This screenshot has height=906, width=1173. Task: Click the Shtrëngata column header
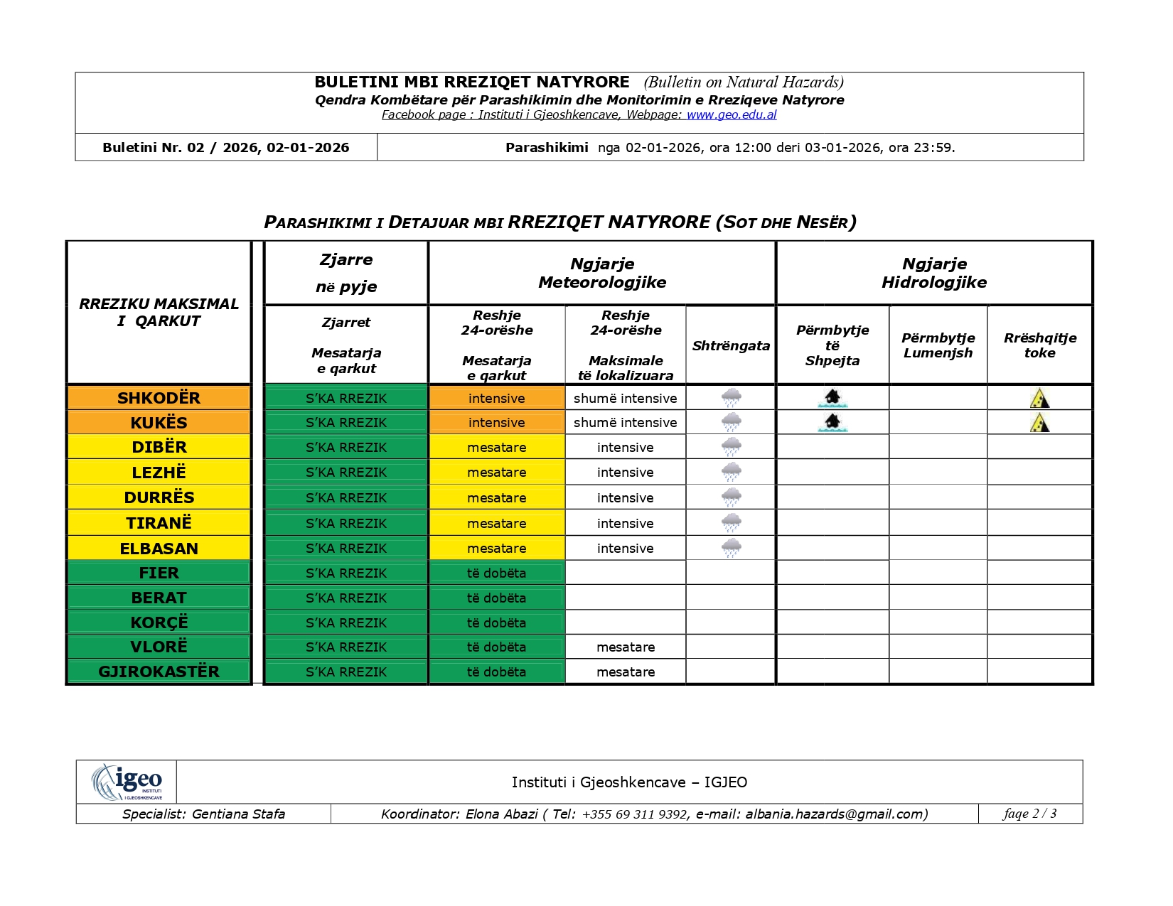coord(731,346)
